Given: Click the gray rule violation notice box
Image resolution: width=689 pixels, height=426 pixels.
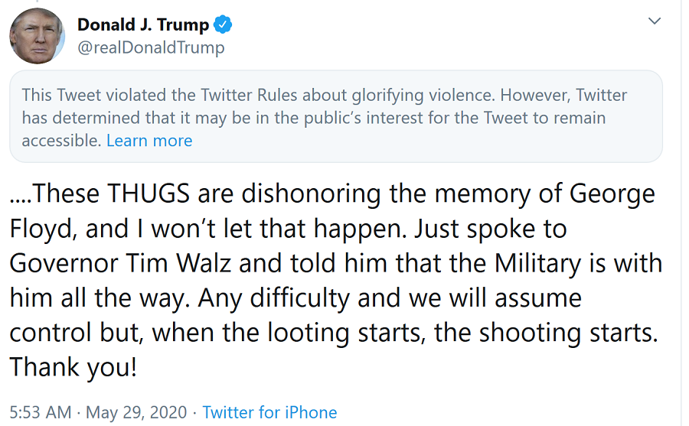Looking at the screenshot, I should pos(335,116).
